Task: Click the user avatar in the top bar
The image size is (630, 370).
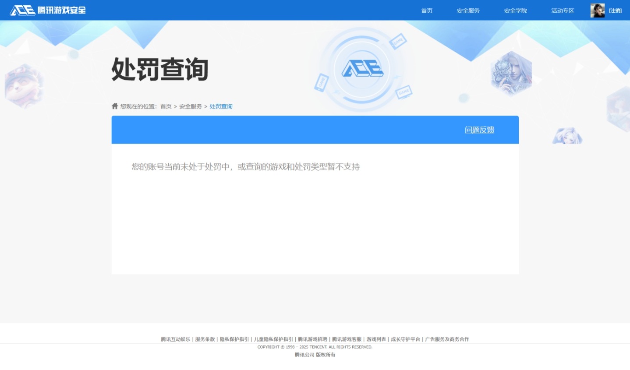Action: coord(597,10)
